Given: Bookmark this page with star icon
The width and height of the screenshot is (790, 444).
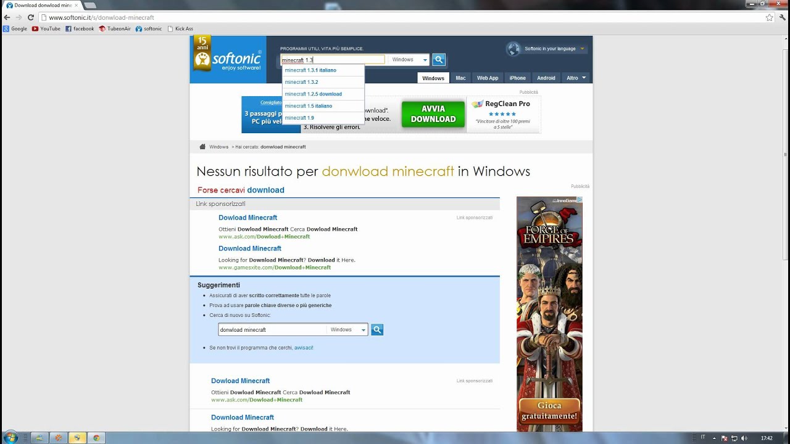Looking at the screenshot, I should [x=769, y=17].
